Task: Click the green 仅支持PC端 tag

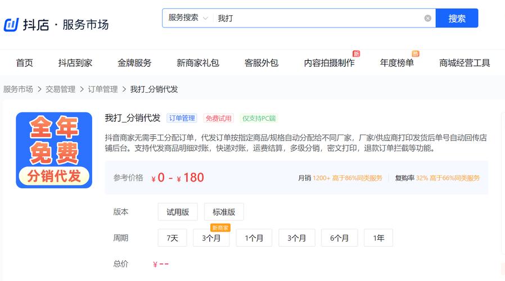Action: [259, 118]
